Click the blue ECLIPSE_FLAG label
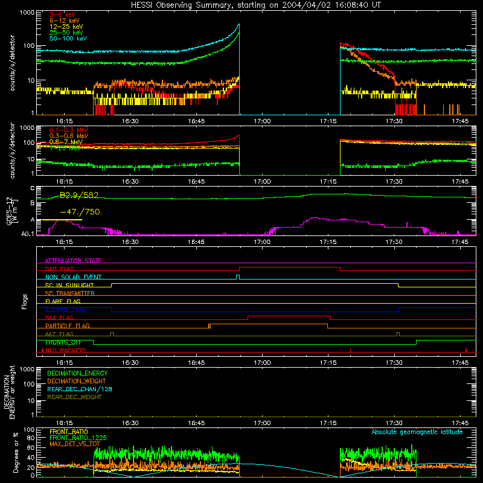Screen dimensions: 483x483 (x=66, y=310)
